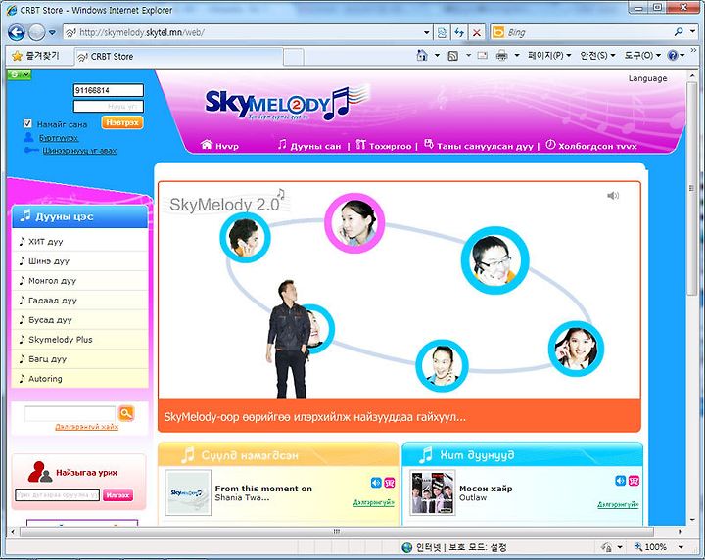The height and width of the screenshot is (560, 705).
Task: Open Favorites star button
Action: 36,56
